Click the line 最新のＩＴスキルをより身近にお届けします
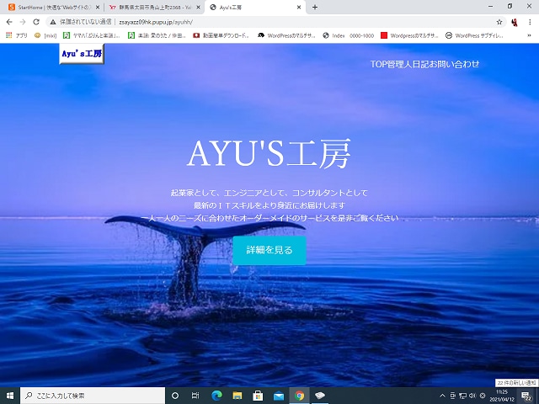Viewport: 539px width, 404px height. point(269,205)
